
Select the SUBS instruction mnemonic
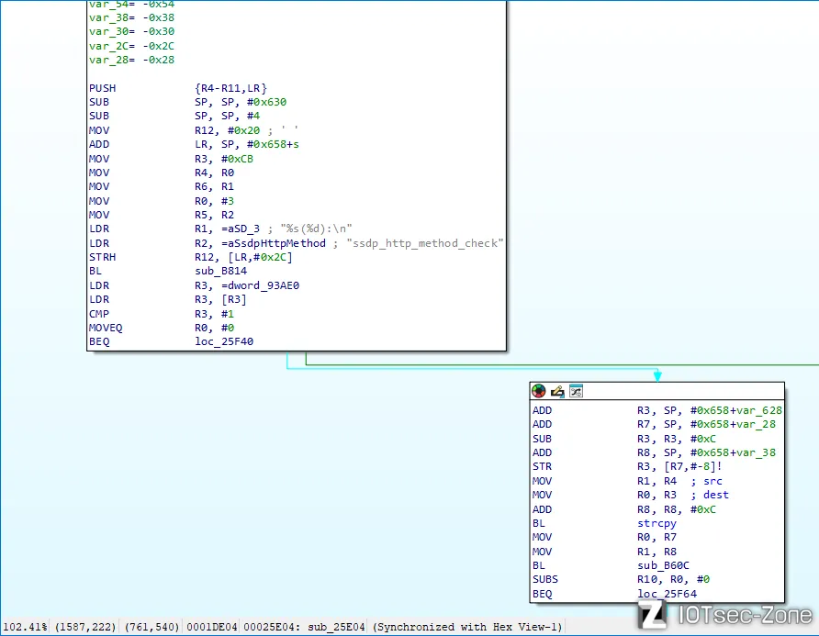click(545, 579)
